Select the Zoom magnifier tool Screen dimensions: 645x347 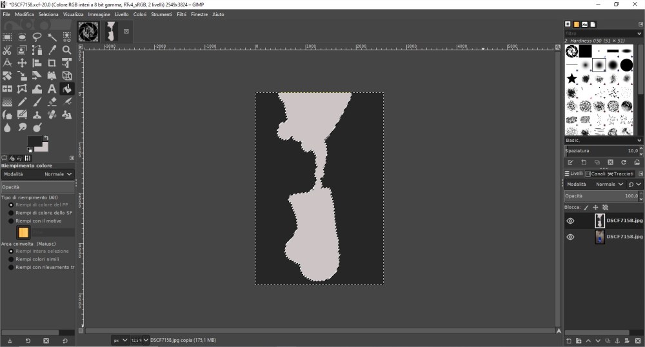[x=66, y=50]
